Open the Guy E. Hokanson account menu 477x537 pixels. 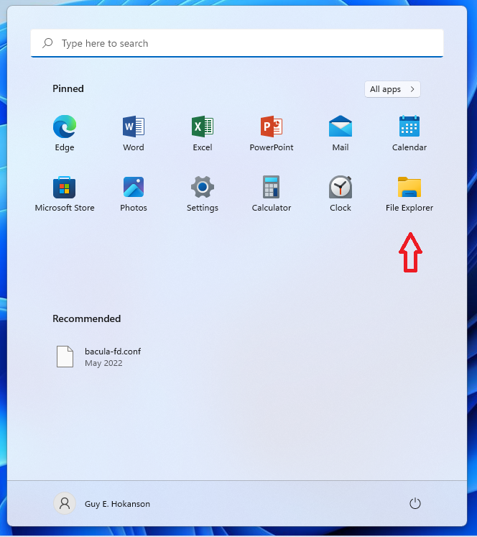coord(104,504)
